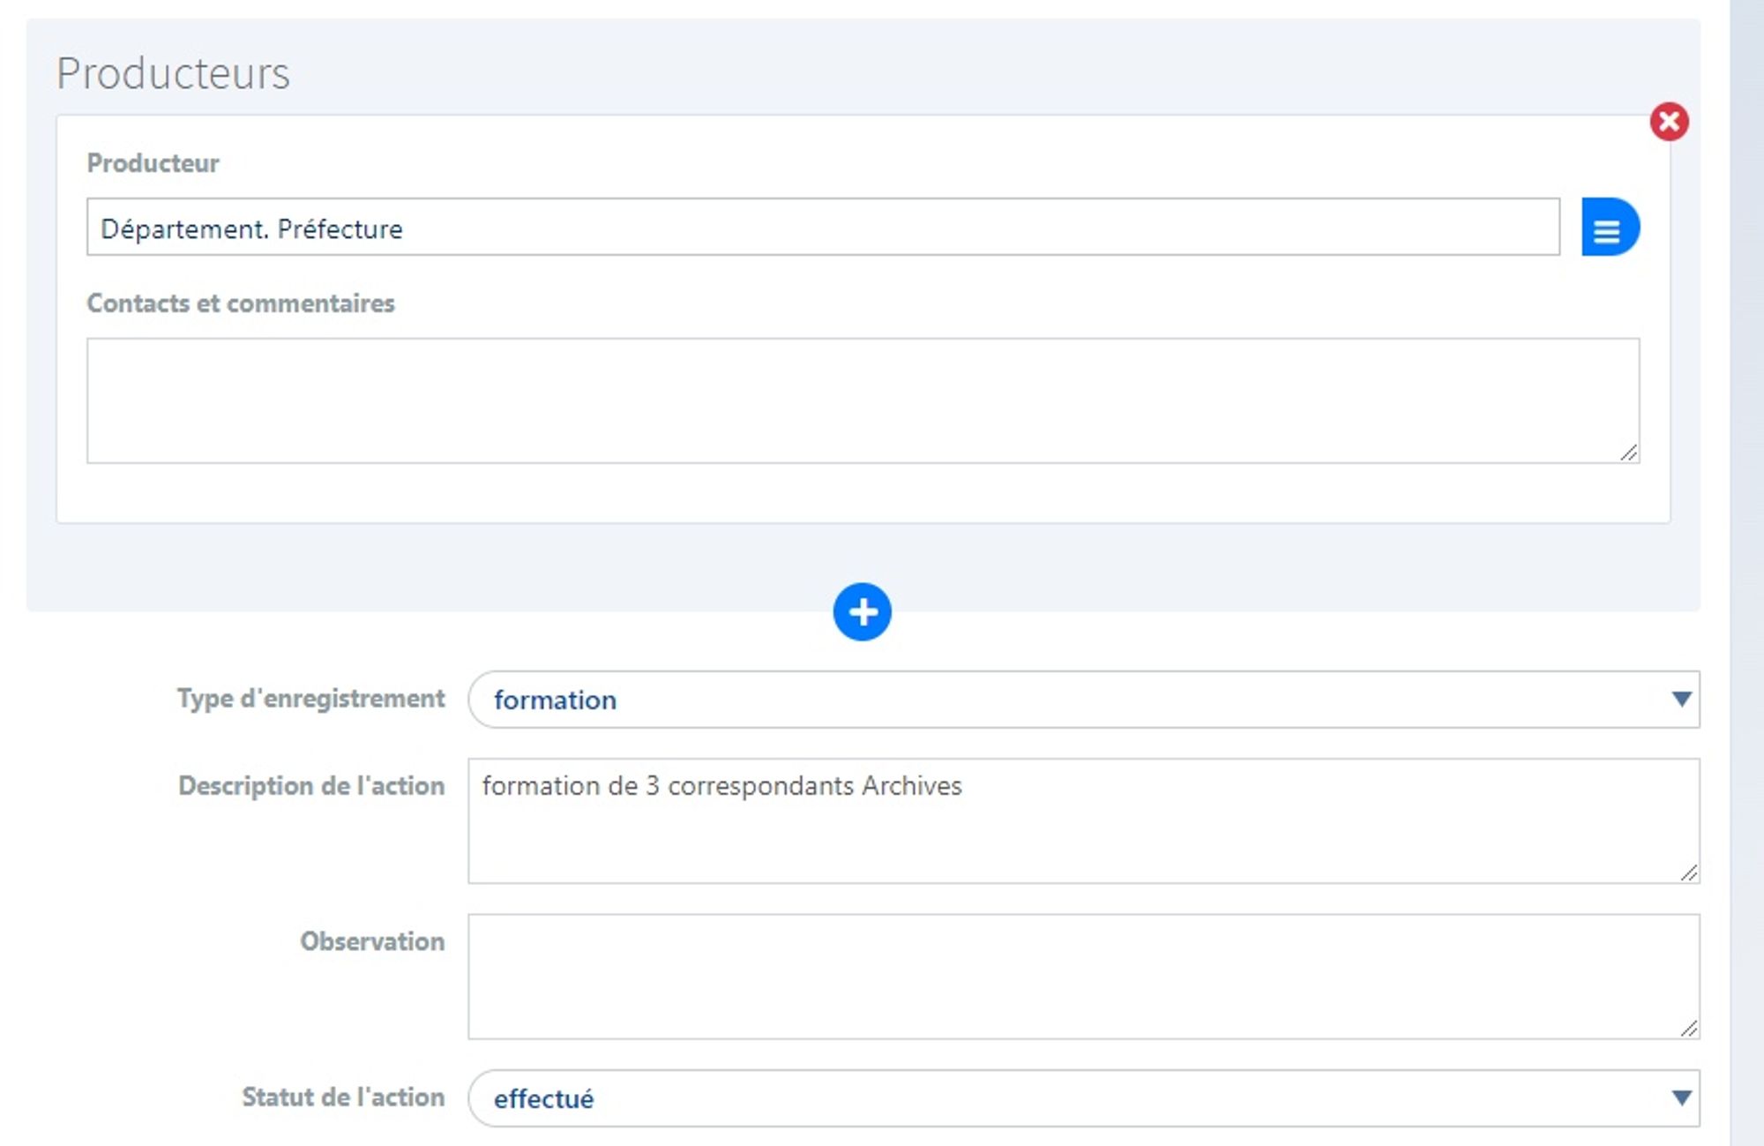
Task: Open producer list via blue menu icon
Action: click(1609, 228)
